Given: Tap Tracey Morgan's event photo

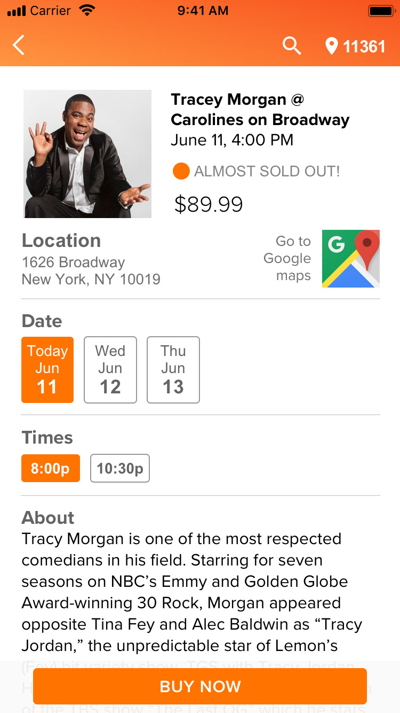Looking at the screenshot, I should click(87, 154).
